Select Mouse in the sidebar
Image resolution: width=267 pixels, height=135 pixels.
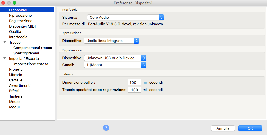coord(15,102)
